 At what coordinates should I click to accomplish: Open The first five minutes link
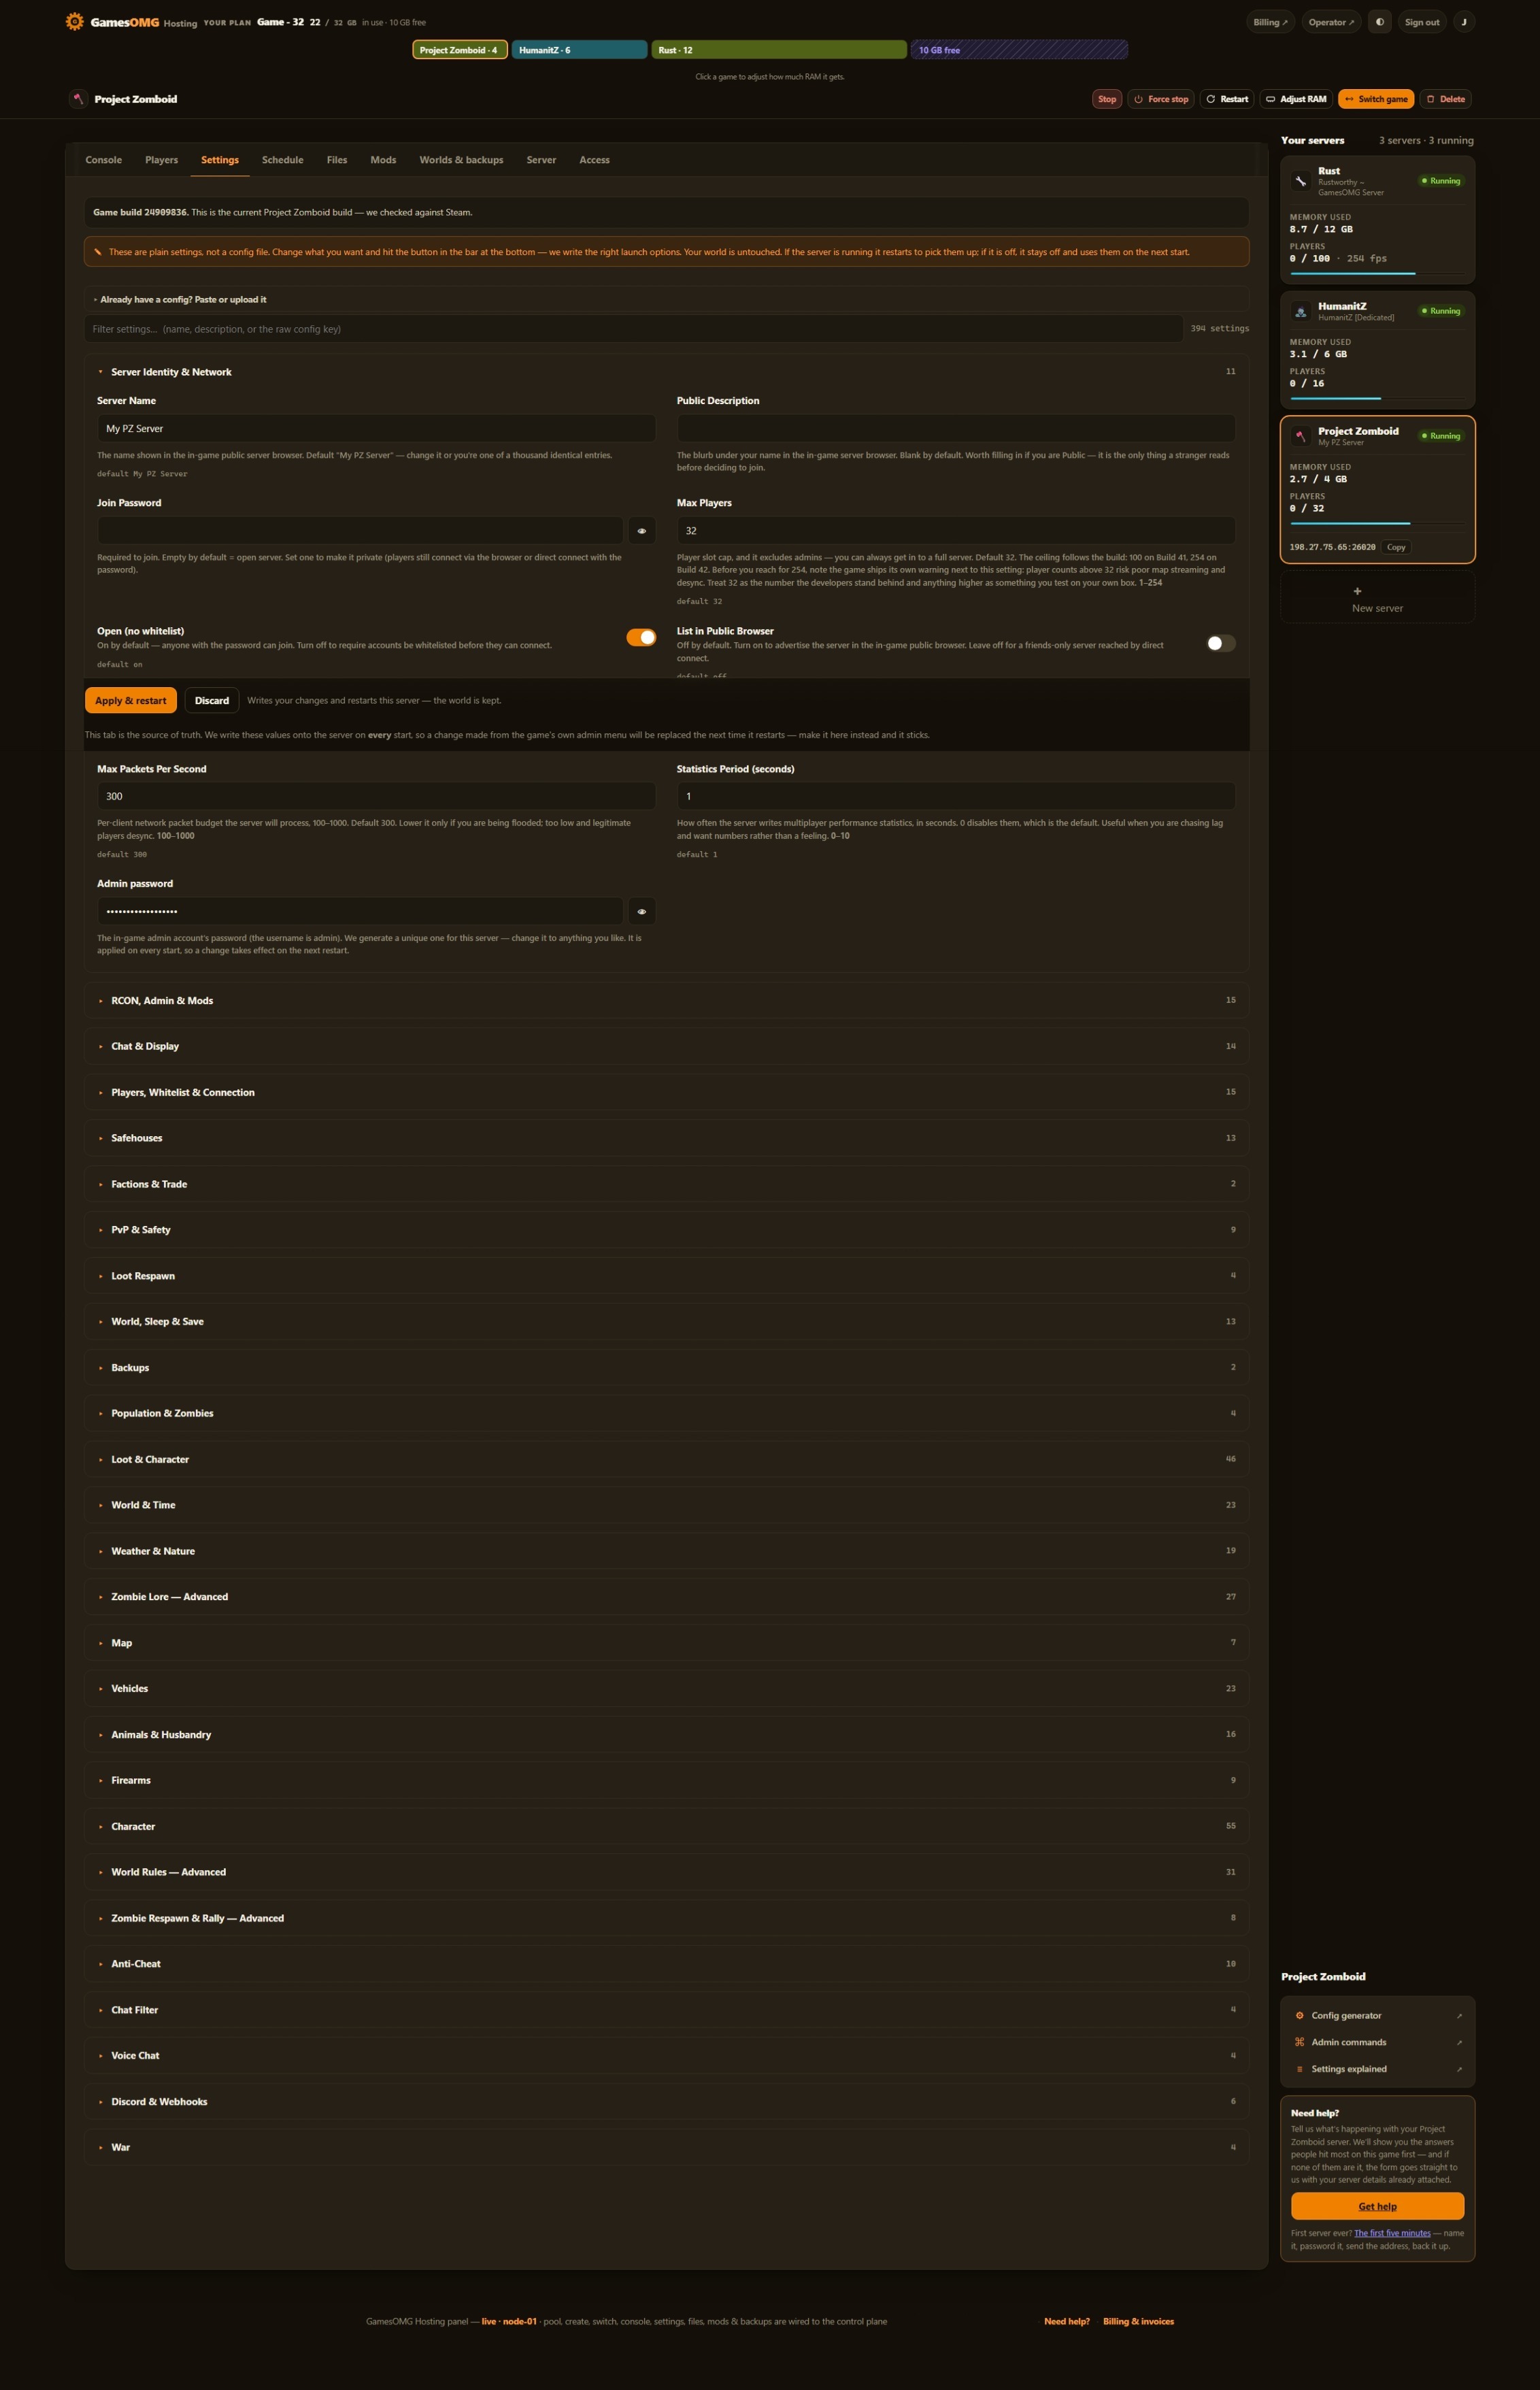tap(1392, 2233)
